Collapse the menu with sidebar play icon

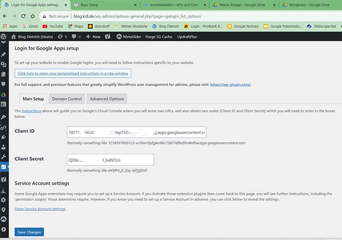pyautogui.click(x=4, y=229)
